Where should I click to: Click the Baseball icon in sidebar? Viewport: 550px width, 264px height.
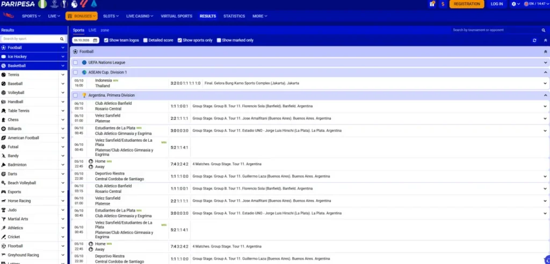click(x=4, y=84)
